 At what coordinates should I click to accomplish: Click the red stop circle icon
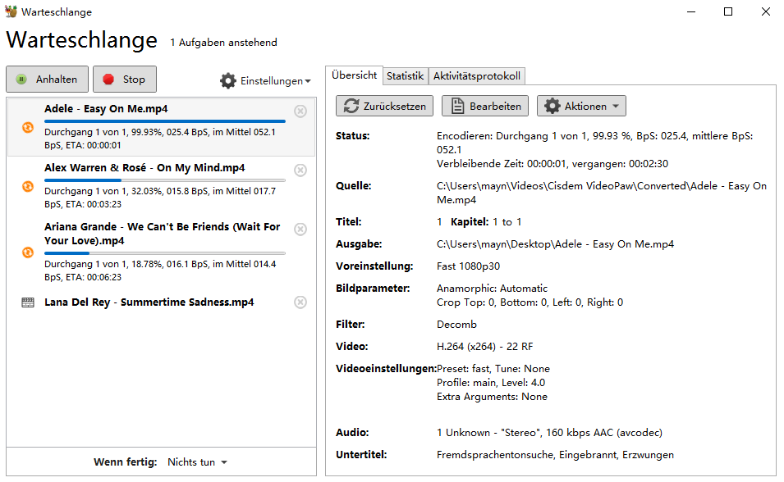click(107, 79)
